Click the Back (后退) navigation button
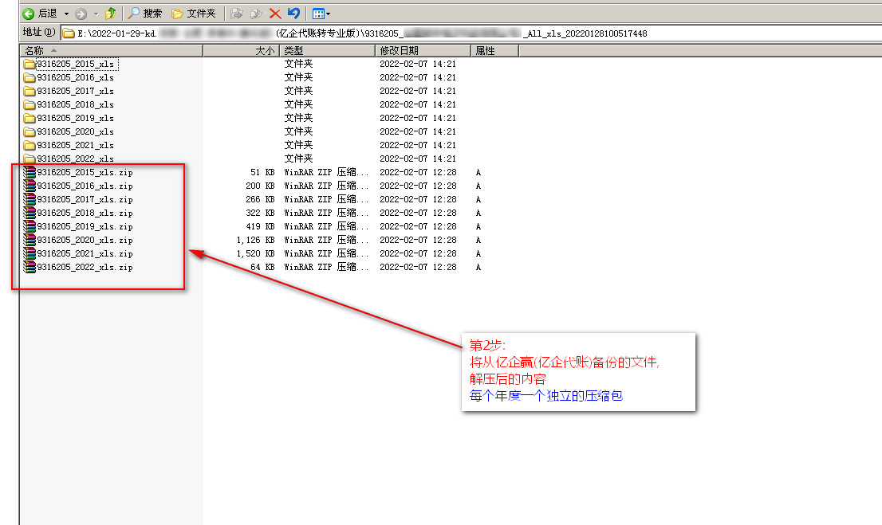This screenshot has height=525, width=882. tap(40, 14)
